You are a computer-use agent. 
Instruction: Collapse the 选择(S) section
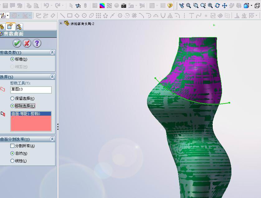(52, 77)
